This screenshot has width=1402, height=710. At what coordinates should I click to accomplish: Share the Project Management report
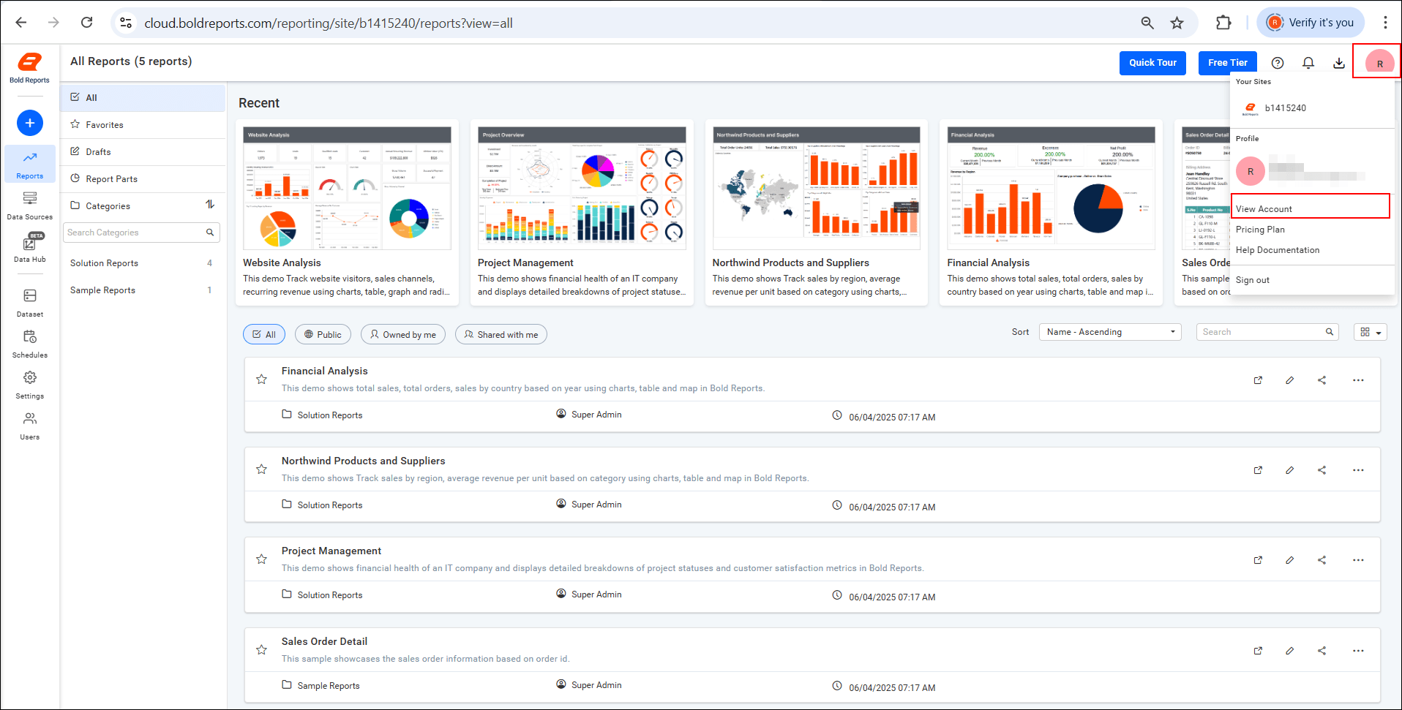click(1322, 560)
